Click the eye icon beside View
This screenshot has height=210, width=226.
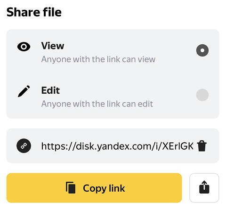pyautogui.click(x=24, y=47)
